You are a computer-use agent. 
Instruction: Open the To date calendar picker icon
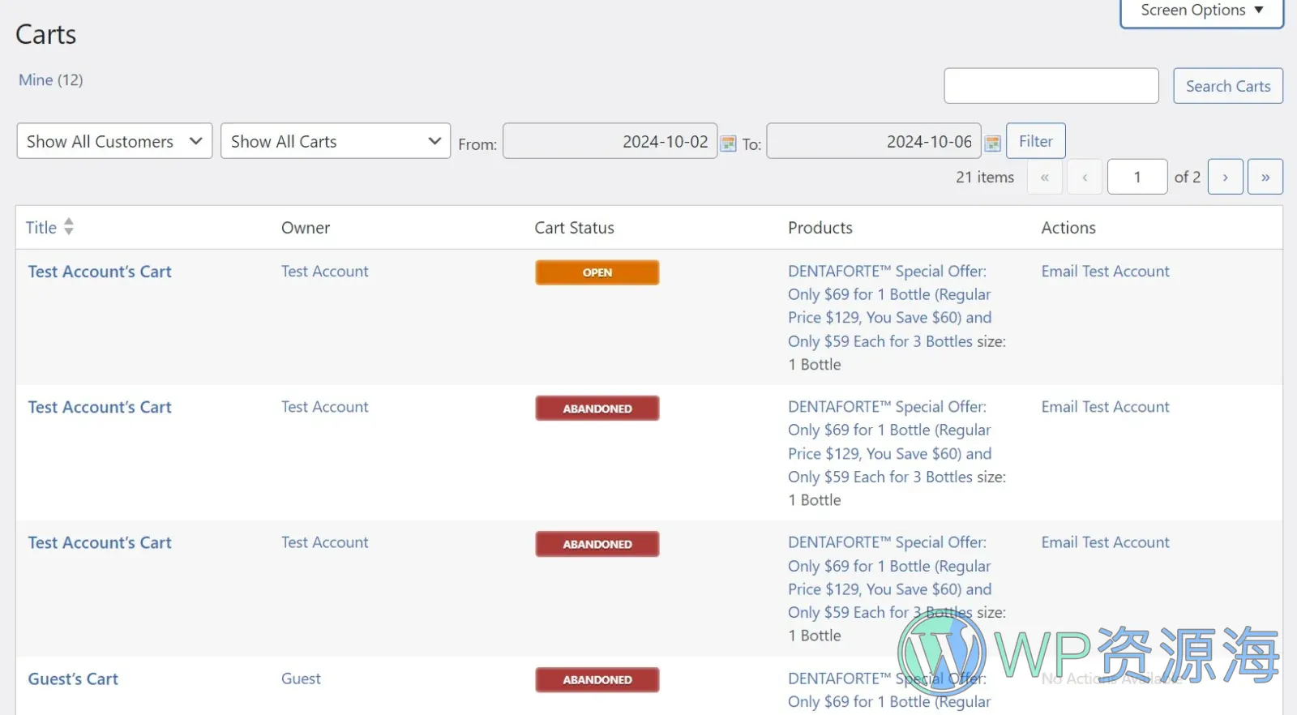point(992,143)
